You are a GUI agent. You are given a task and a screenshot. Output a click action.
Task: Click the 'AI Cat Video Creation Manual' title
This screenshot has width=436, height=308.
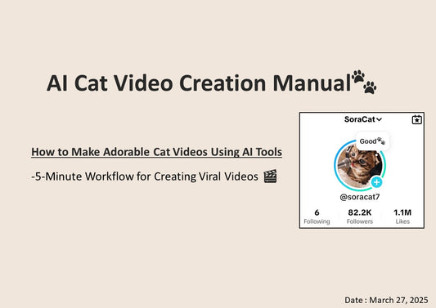coord(199,83)
